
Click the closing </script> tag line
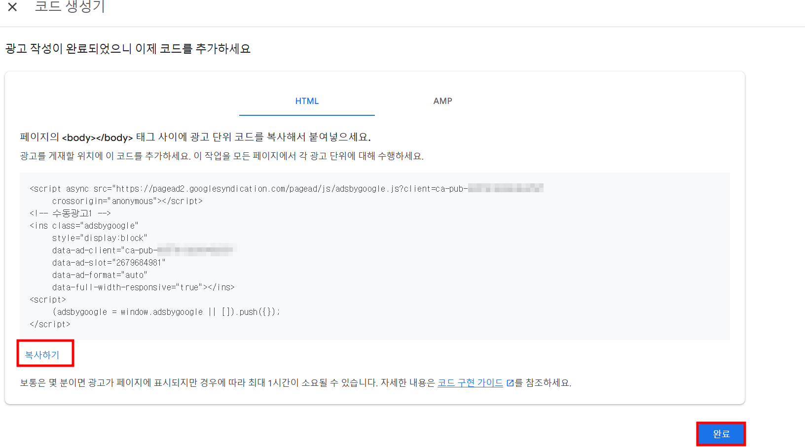(50, 324)
